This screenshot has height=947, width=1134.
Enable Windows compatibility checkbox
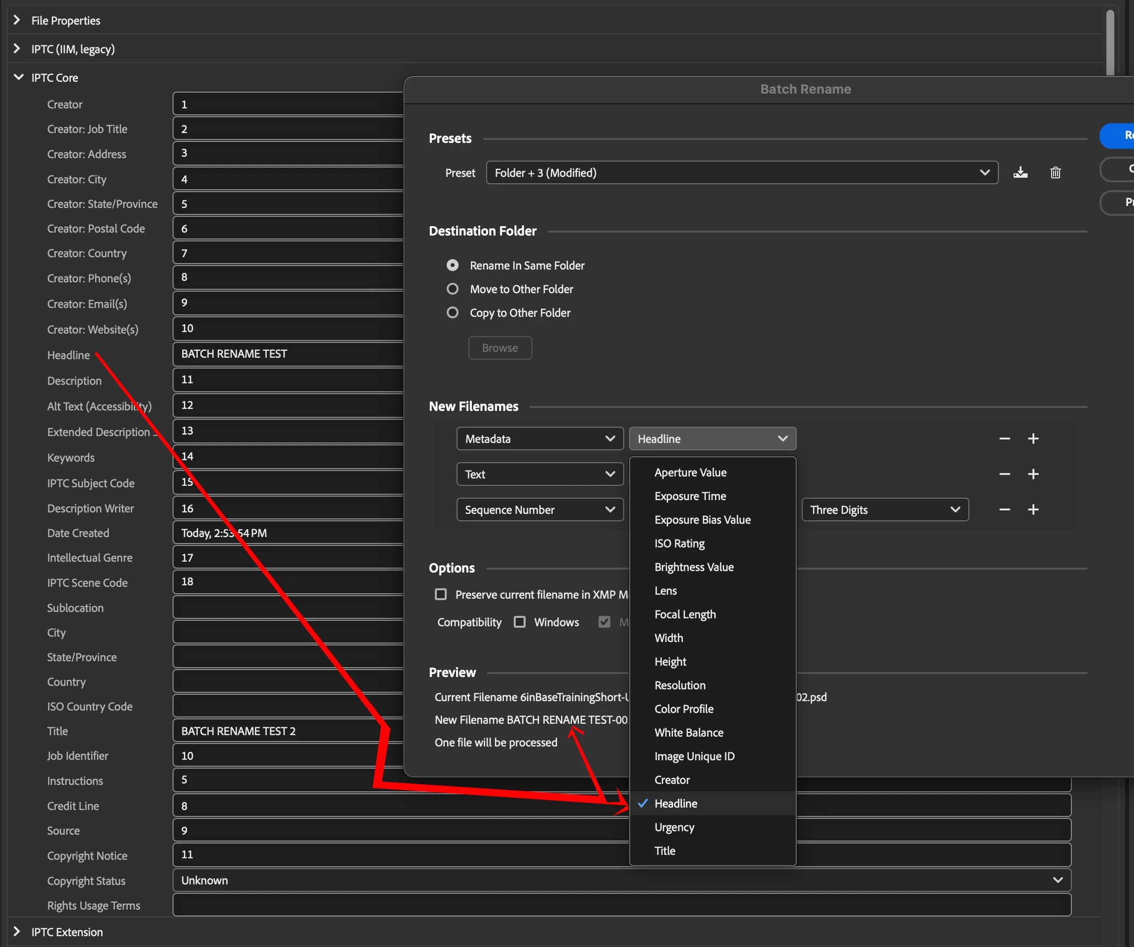pyautogui.click(x=520, y=622)
